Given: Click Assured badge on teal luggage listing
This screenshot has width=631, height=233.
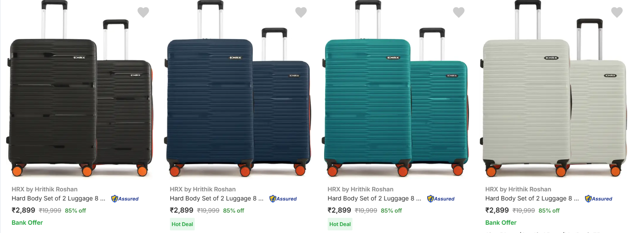Looking at the screenshot, I should (441, 199).
